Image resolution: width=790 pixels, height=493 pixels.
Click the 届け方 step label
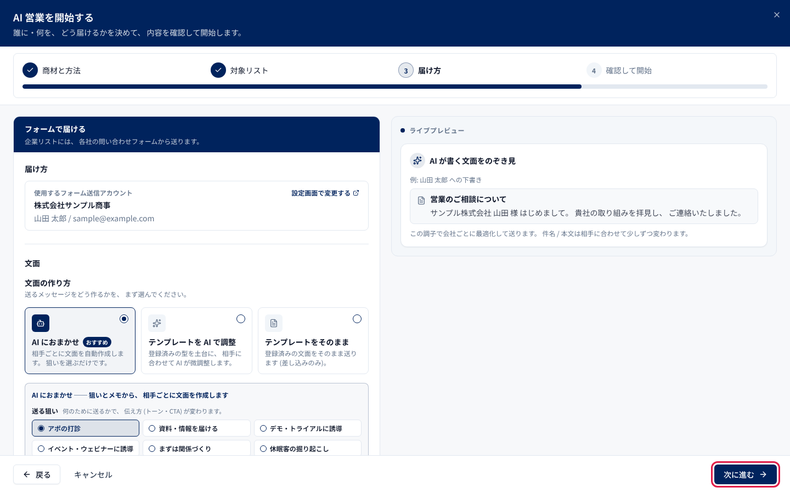(x=429, y=70)
